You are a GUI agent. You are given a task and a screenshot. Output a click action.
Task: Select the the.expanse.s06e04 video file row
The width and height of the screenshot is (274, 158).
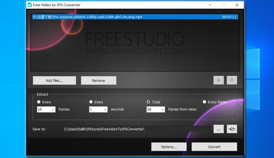tap(135, 17)
